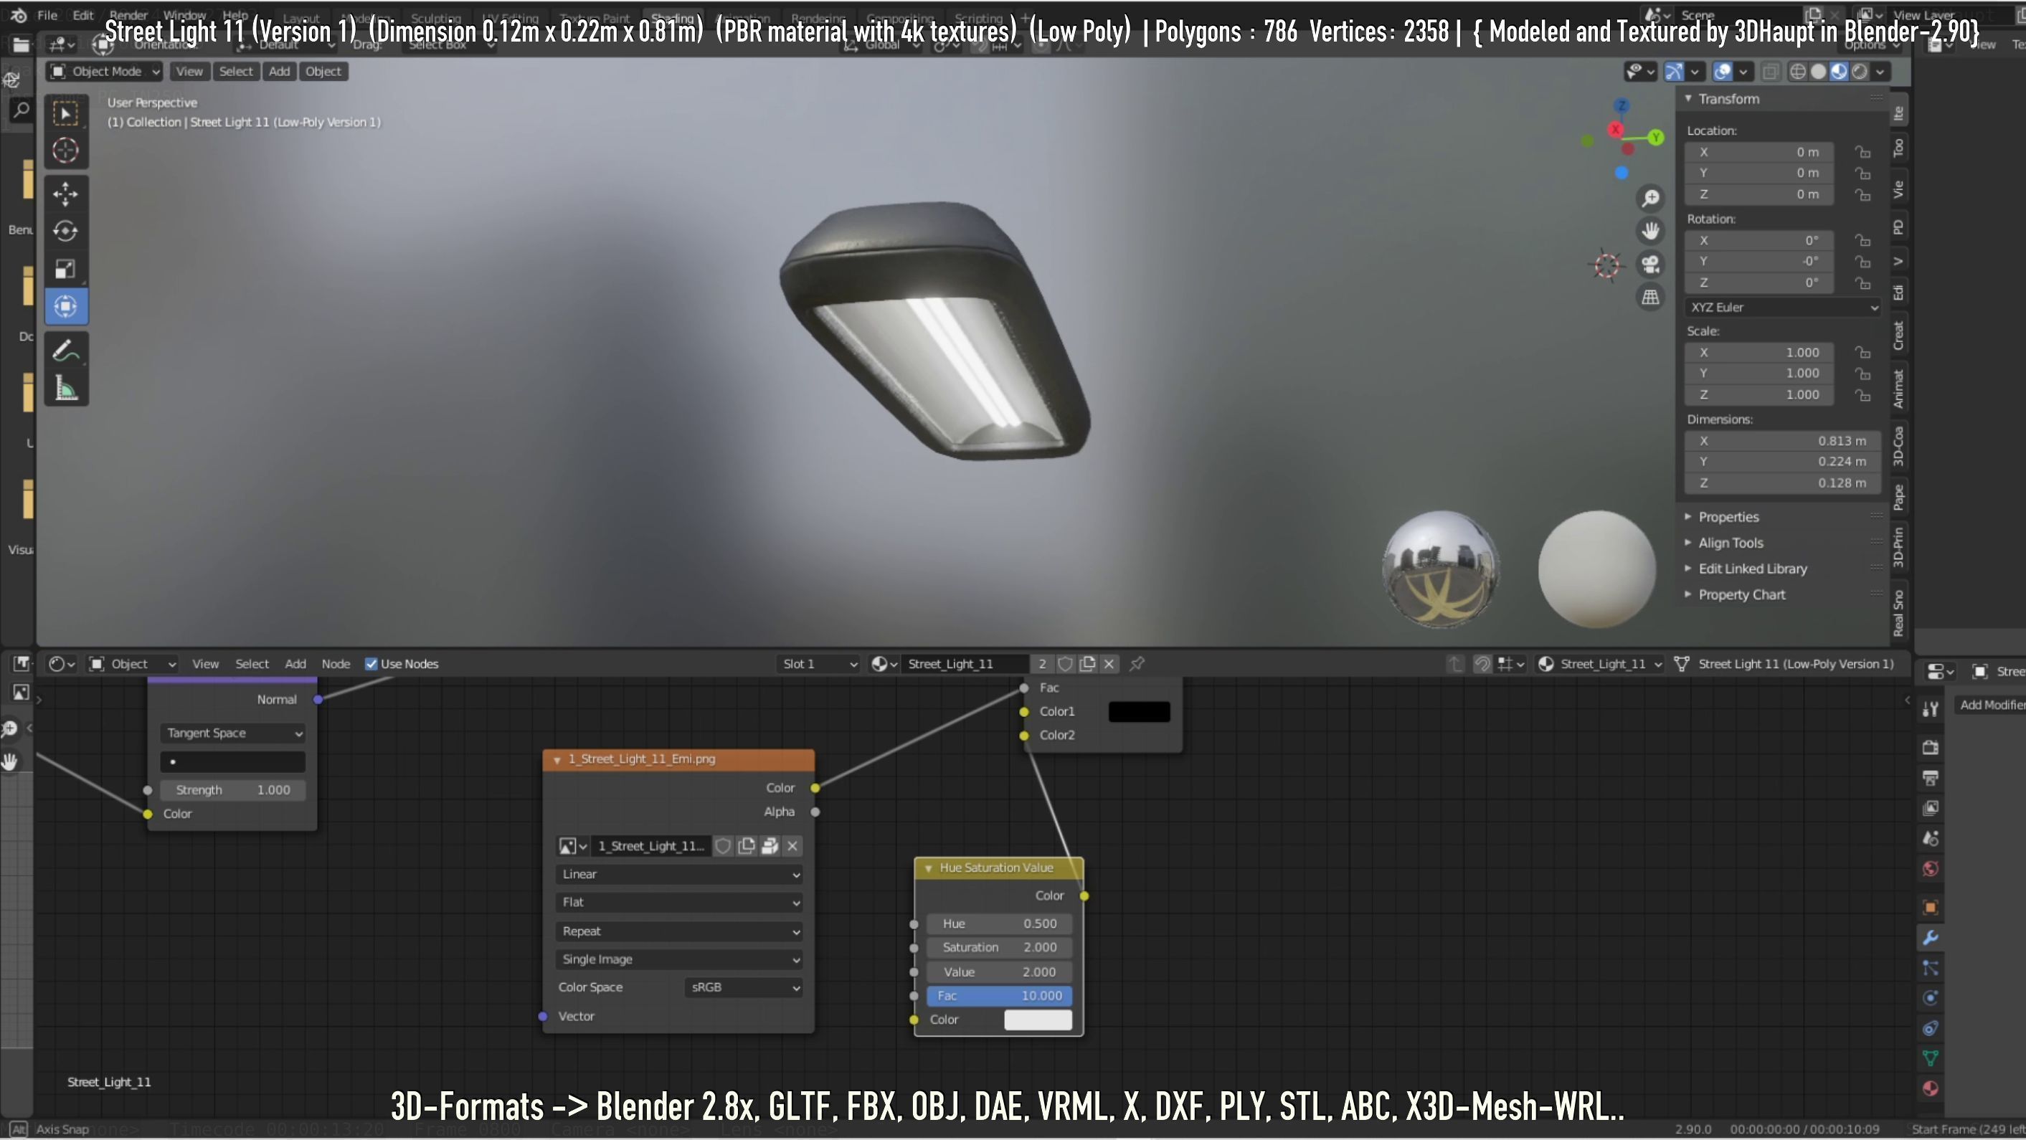Toggle lock for Location X

coord(1862,152)
